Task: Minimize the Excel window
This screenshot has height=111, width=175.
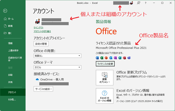Action: click(x=154, y=3)
